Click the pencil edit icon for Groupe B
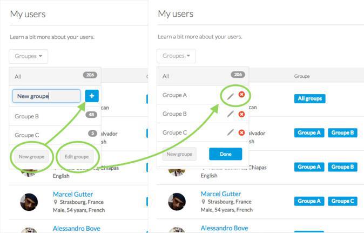 231,114
